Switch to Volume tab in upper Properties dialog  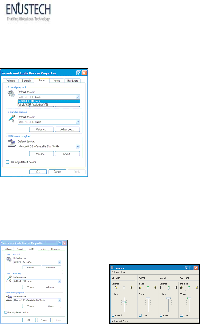click(10, 80)
